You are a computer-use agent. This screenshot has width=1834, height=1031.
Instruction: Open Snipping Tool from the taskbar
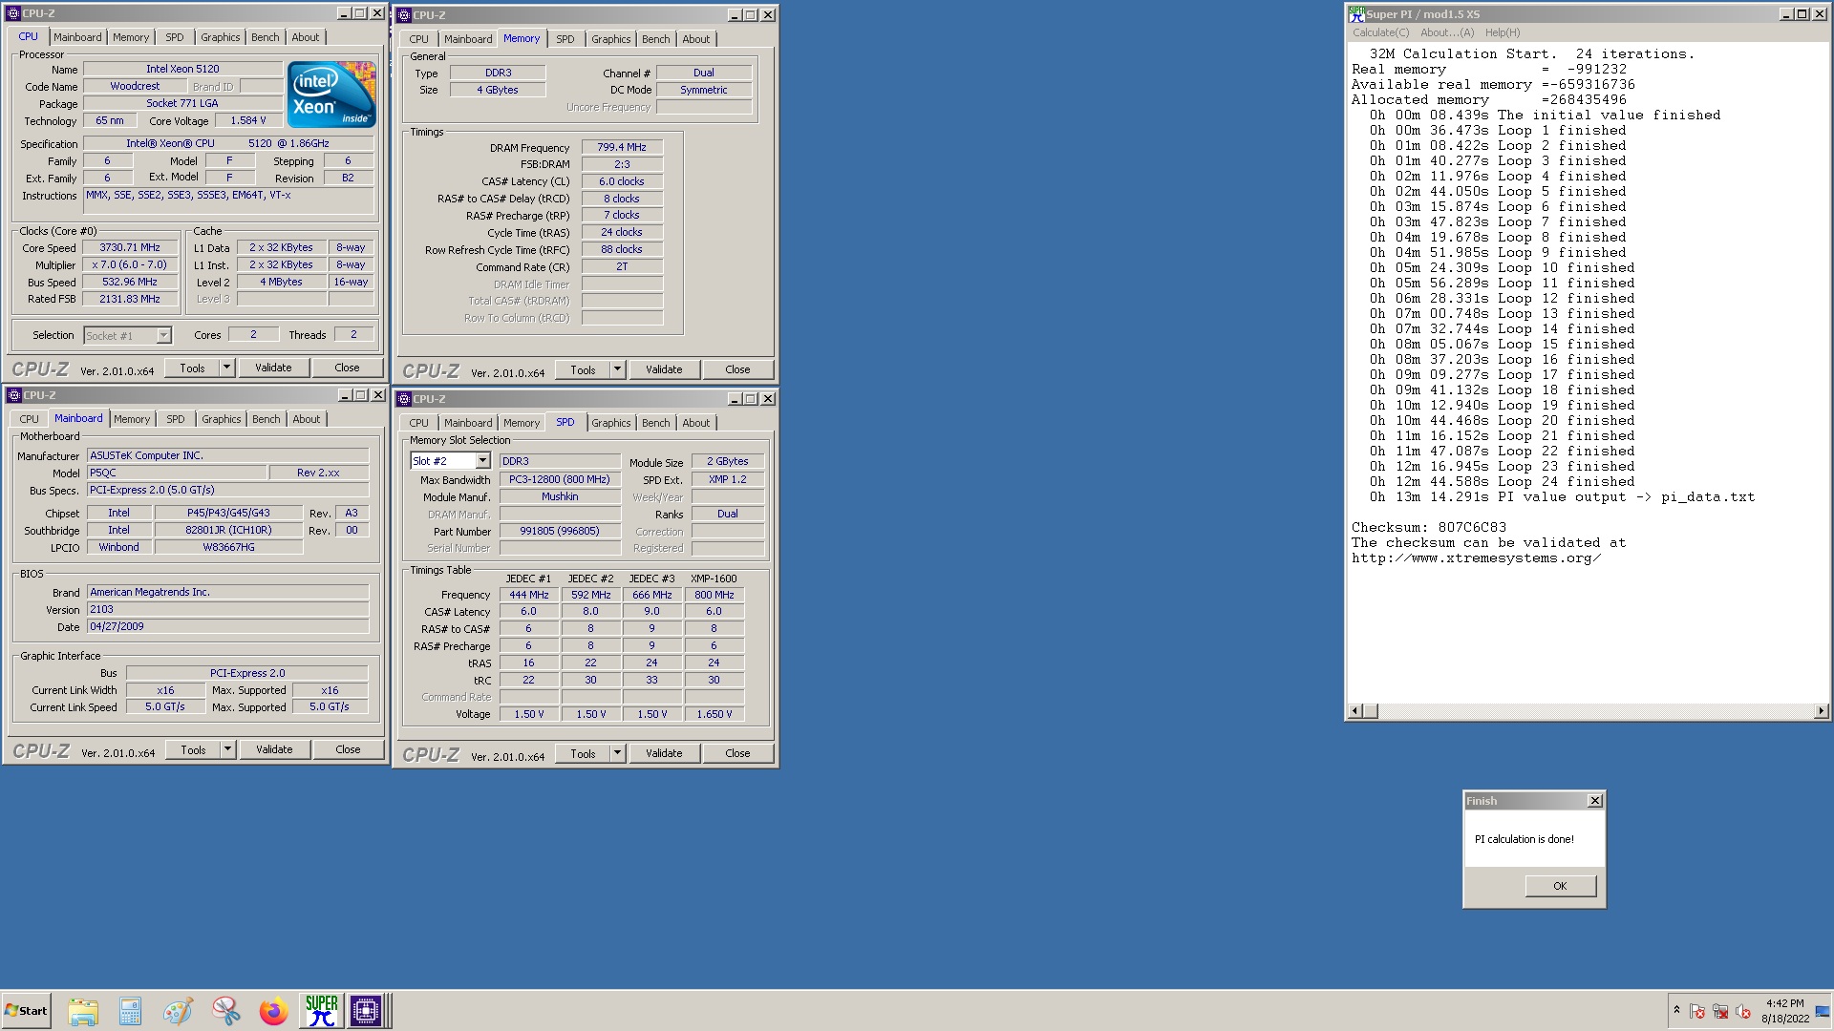click(x=225, y=1011)
